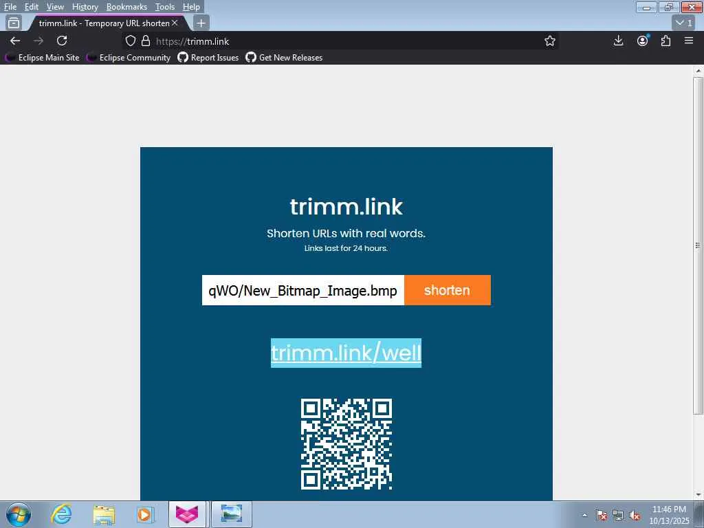Image resolution: width=704 pixels, height=528 pixels.
Task: Switch to the pink browser taskbar button
Action: 187,514
